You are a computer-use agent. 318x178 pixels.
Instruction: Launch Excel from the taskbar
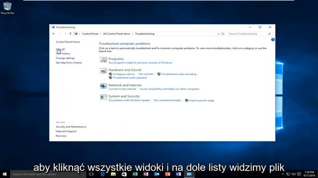pos(135,174)
